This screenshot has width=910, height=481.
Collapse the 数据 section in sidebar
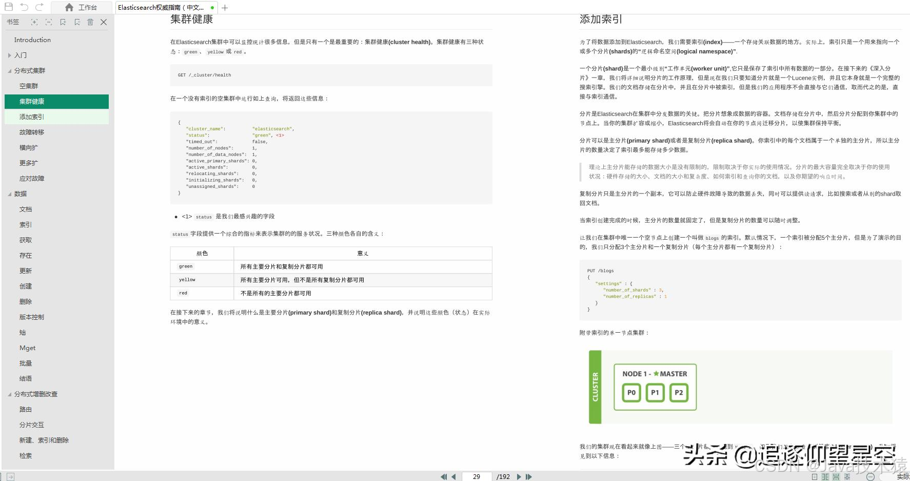(9, 194)
